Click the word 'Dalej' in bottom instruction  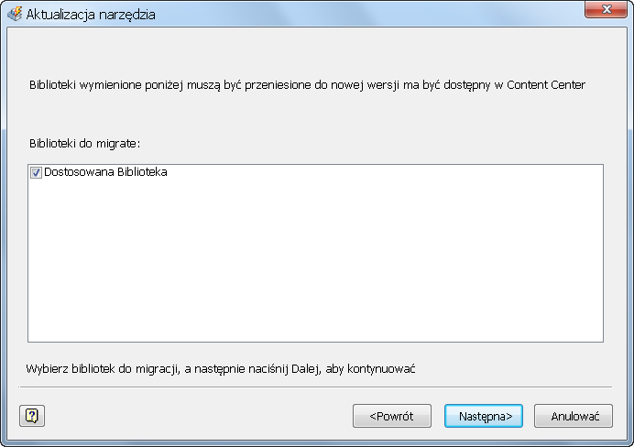pyautogui.click(x=299, y=368)
